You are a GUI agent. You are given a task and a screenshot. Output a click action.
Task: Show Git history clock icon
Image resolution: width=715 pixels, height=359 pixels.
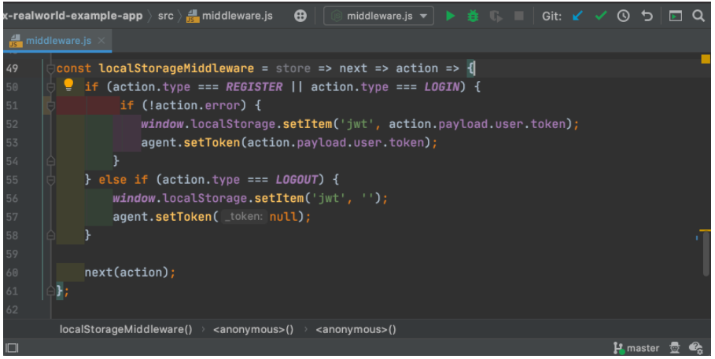623,16
